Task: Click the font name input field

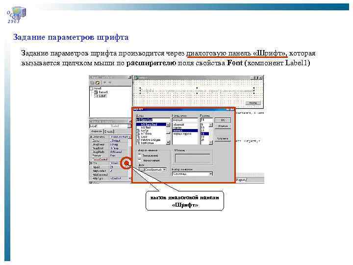Action: point(153,120)
